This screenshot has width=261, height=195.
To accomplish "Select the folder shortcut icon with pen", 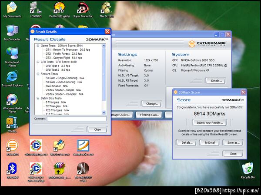I will [x=60, y=148].
